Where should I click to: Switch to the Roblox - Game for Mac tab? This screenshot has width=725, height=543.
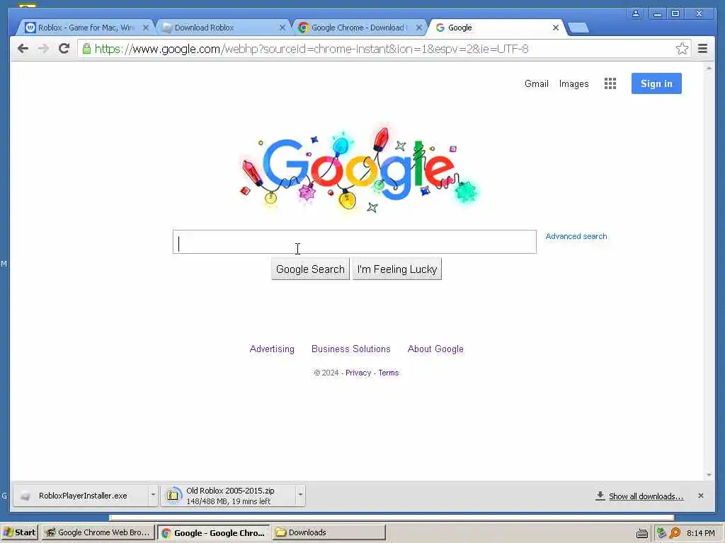pyautogui.click(x=86, y=28)
